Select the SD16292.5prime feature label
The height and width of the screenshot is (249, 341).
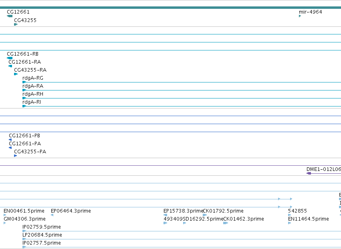(203, 219)
